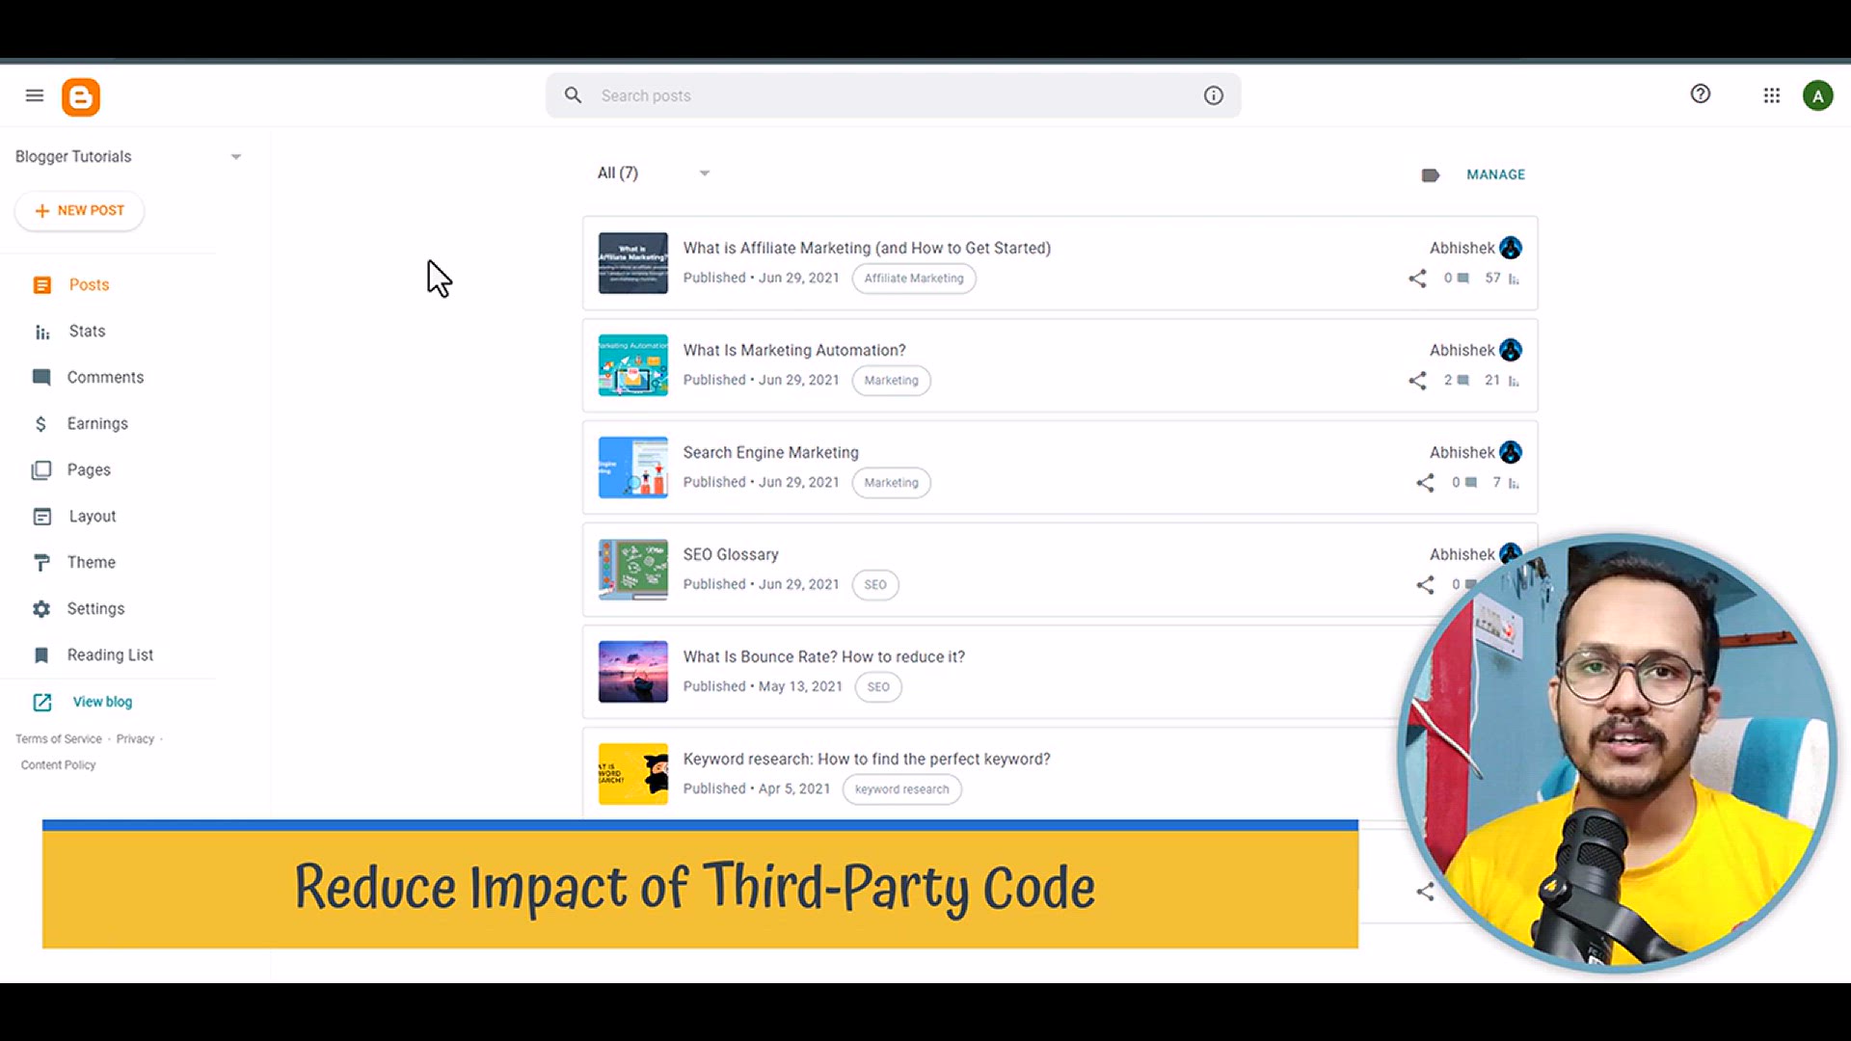Open 'What Is Marketing Automation?' title
The height and width of the screenshot is (1041, 1851).
[794, 350]
